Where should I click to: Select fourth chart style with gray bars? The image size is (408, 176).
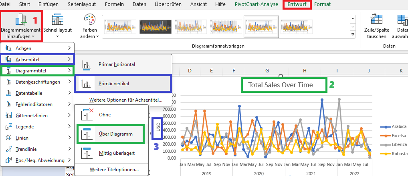pyautogui.click(x=226, y=26)
